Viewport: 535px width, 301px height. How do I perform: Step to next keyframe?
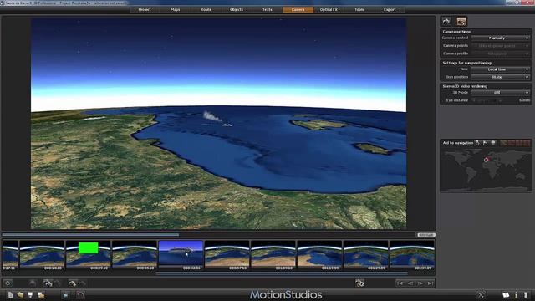coord(420,283)
